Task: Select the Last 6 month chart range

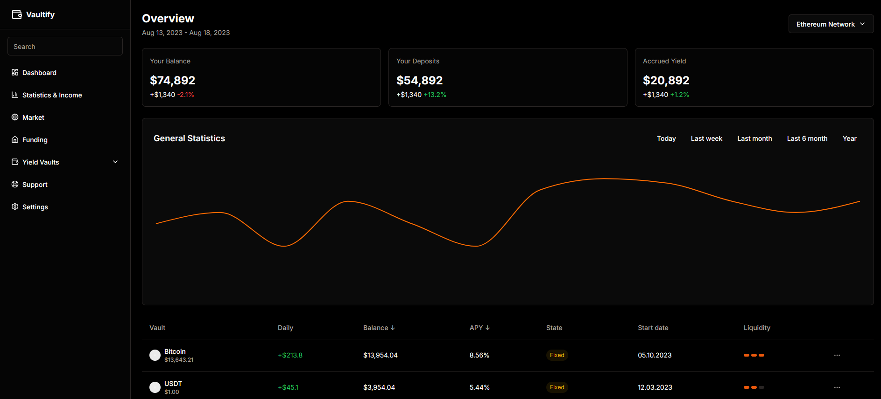Action: (x=807, y=138)
